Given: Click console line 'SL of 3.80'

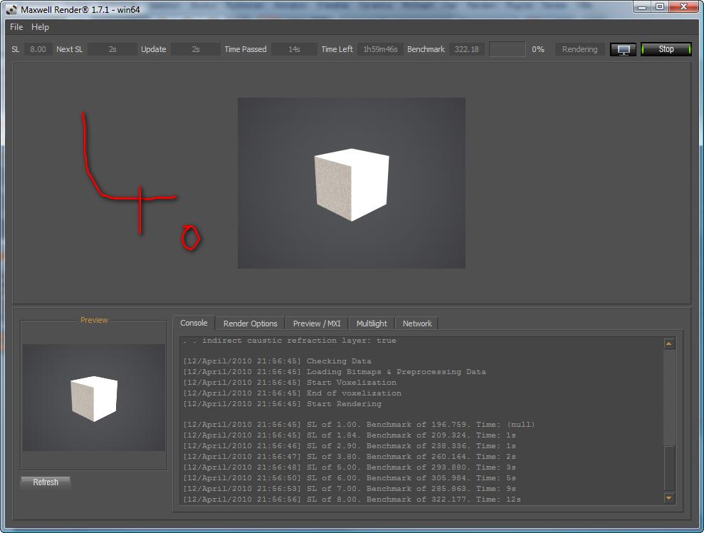Looking at the screenshot, I should pos(350,457).
